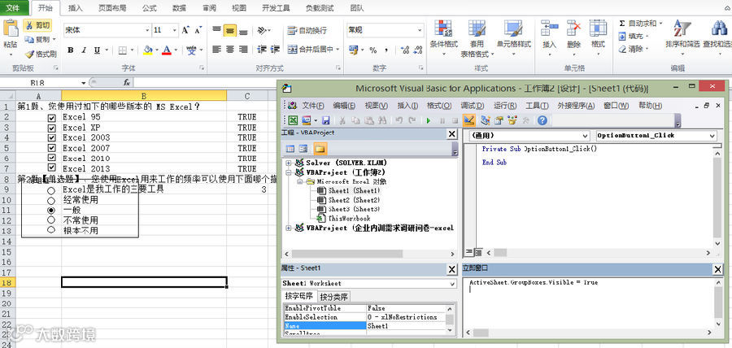
Task: Click the percent style button
Action: pyautogui.click(x=373, y=50)
